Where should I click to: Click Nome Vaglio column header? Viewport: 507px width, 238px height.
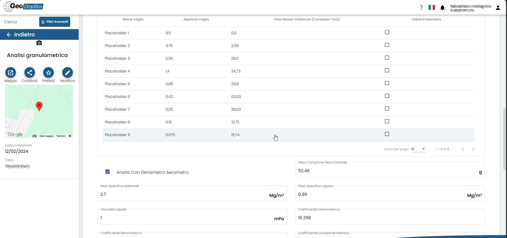pos(133,19)
